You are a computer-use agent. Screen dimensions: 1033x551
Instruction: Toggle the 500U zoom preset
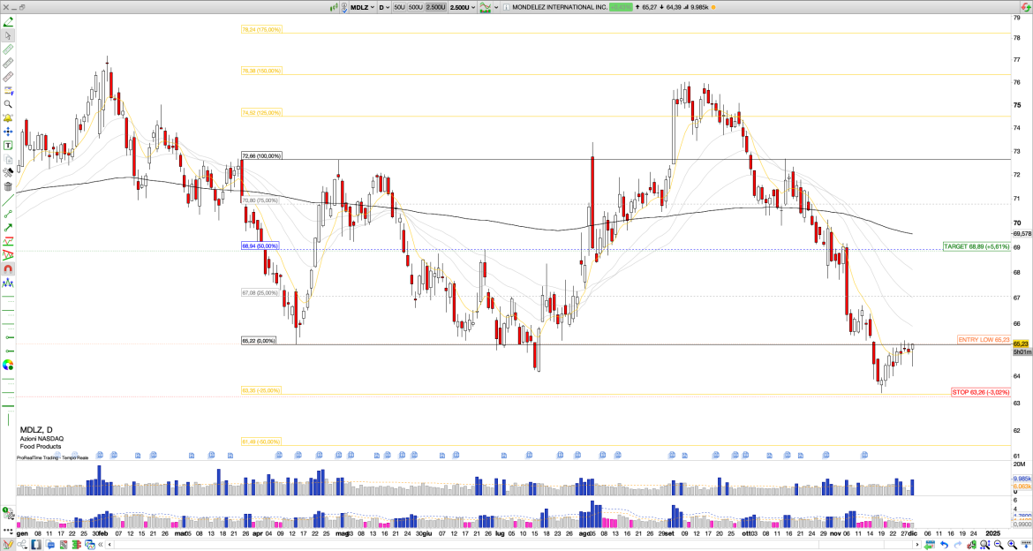[x=415, y=7]
